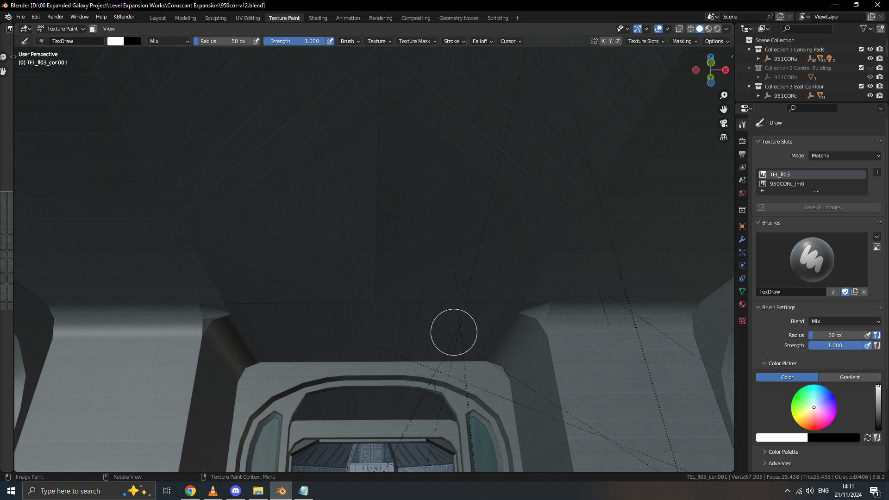Expand the 951CORa tree item

pos(758,59)
